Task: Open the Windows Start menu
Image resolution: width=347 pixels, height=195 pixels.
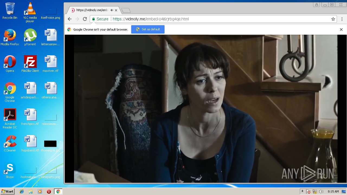Action: point(7,191)
